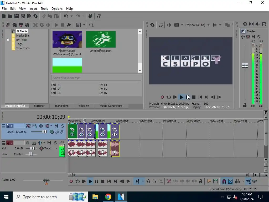Open Google Chrome from the taskbar

(x=108, y=197)
